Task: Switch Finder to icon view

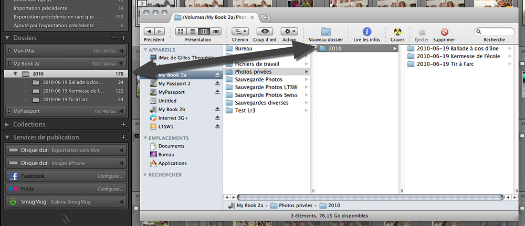Action: click(x=181, y=31)
